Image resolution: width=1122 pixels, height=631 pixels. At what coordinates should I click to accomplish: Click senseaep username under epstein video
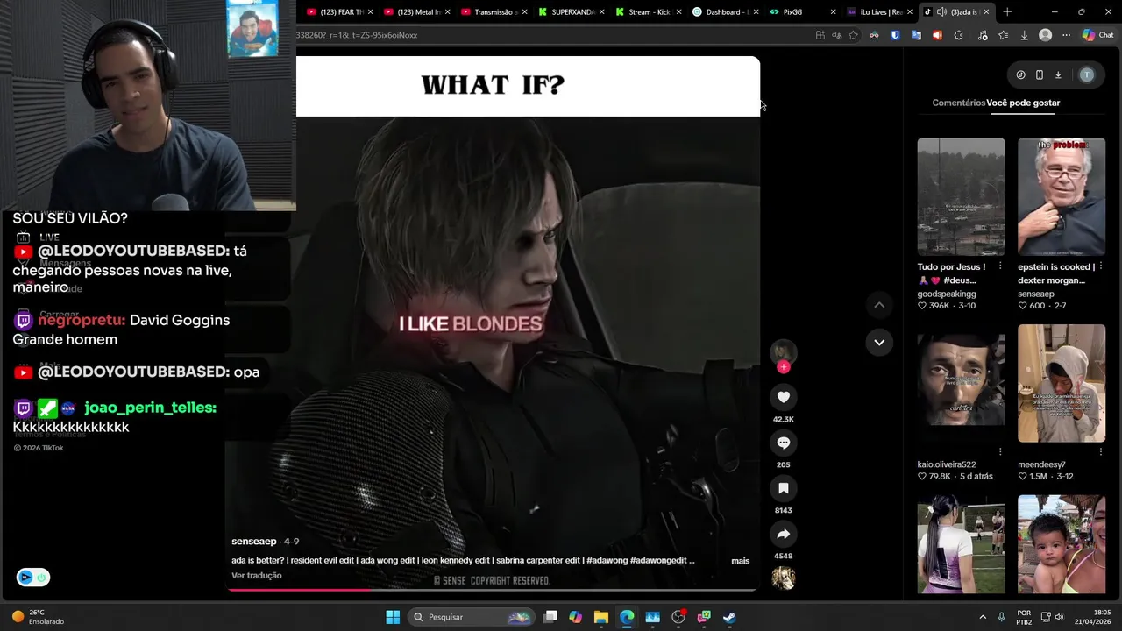(x=1035, y=294)
